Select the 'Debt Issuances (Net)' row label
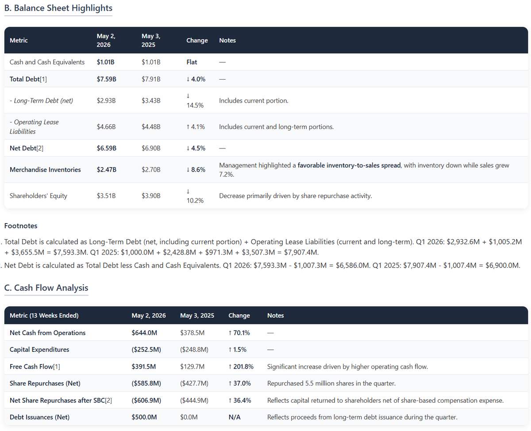 coord(39,417)
